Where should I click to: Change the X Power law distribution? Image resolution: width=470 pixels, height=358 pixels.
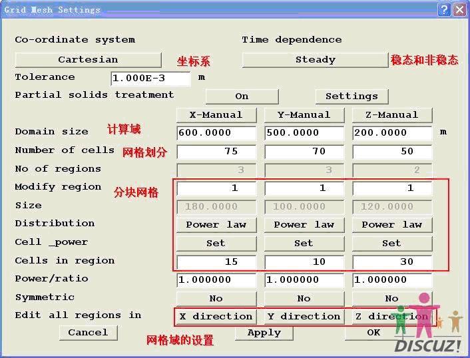click(216, 225)
